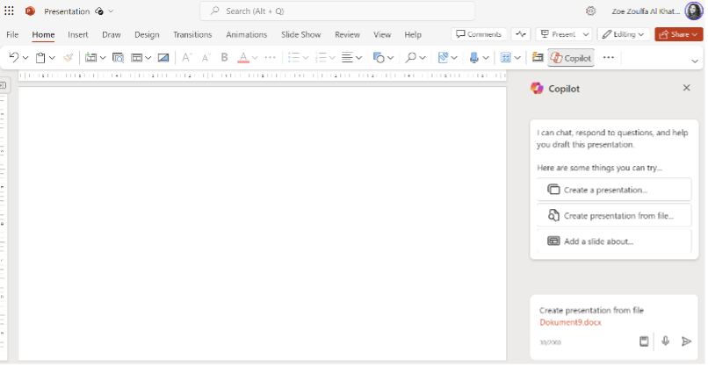Switch to the Design tab
708x367 pixels.
pyautogui.click(x=147, y=34)
